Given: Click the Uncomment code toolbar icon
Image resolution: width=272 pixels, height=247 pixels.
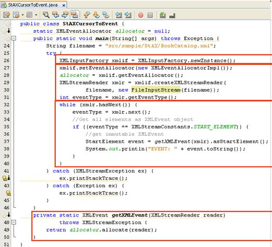Looking at the screenshot, I should [x=172, y=16].
